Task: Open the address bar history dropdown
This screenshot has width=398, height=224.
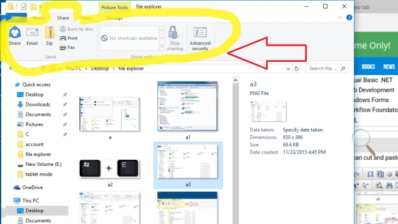Action: [288, 69]
